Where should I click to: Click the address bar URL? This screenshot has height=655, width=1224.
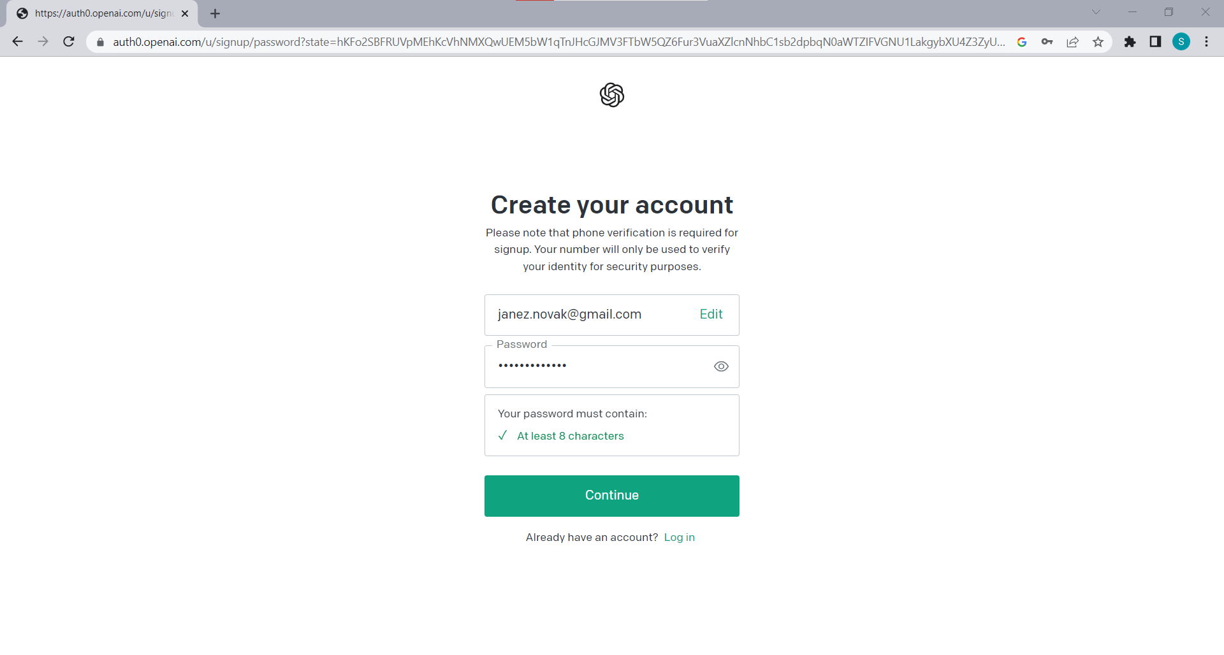[558, 42]
